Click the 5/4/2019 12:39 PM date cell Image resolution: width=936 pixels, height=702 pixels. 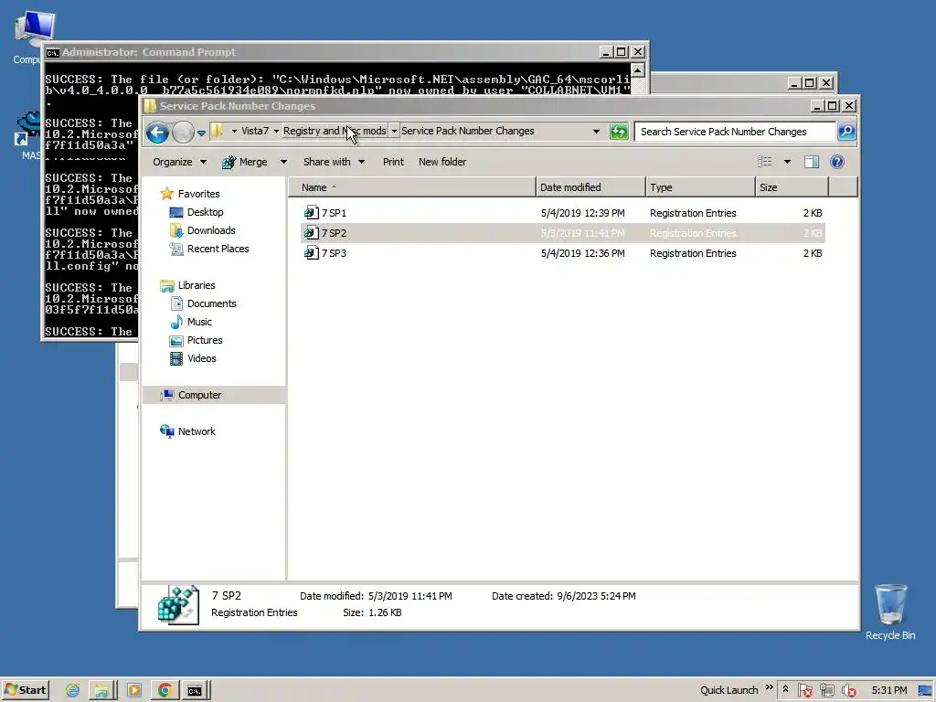point(582,213)
